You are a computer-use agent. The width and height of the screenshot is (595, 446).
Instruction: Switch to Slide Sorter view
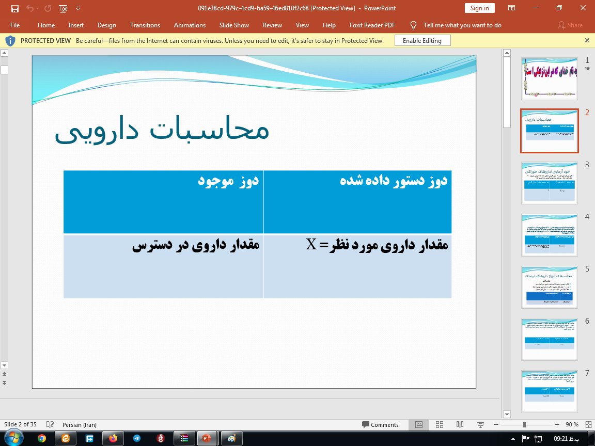[439, 424]
